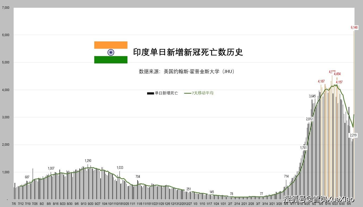The height and width of the screenshot is (207, 363).
Task: Click the 5/16 x-axis date label
Action: (328, 204)
